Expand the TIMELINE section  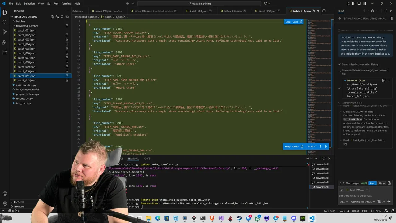click(x=41, y=206)
